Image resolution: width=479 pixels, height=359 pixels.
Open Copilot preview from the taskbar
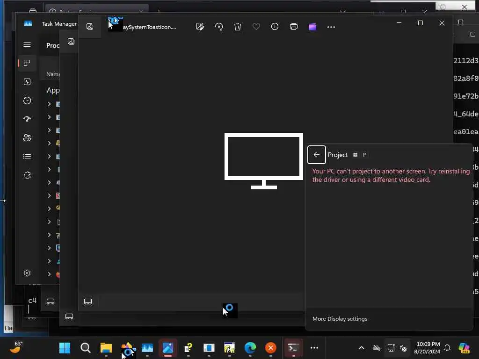tap(464, 348)
